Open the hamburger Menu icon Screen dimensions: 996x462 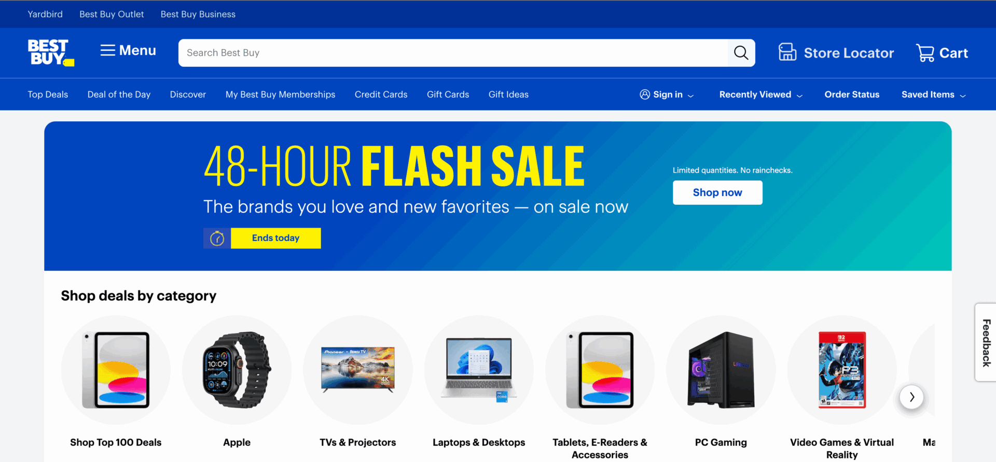(x=108, y=50)
